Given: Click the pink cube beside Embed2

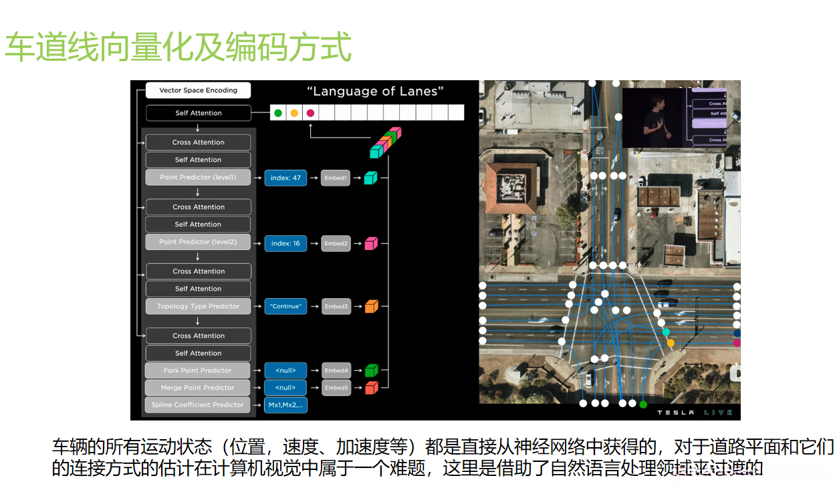Looking at the screenshot, I should pos(371,243).
